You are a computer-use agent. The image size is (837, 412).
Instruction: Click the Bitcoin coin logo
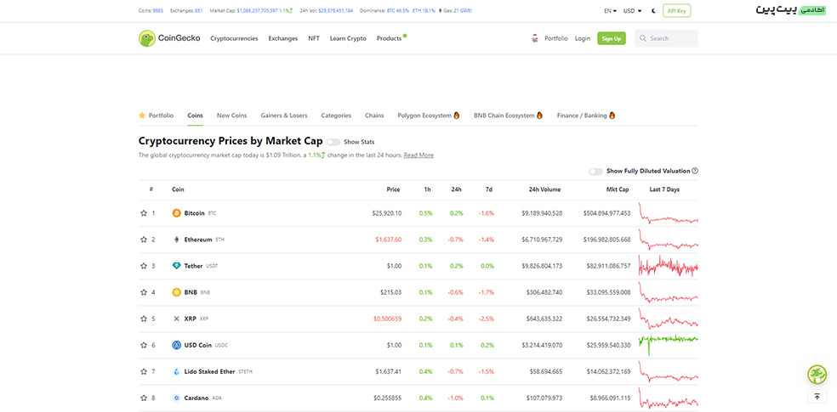click(177, 213)
